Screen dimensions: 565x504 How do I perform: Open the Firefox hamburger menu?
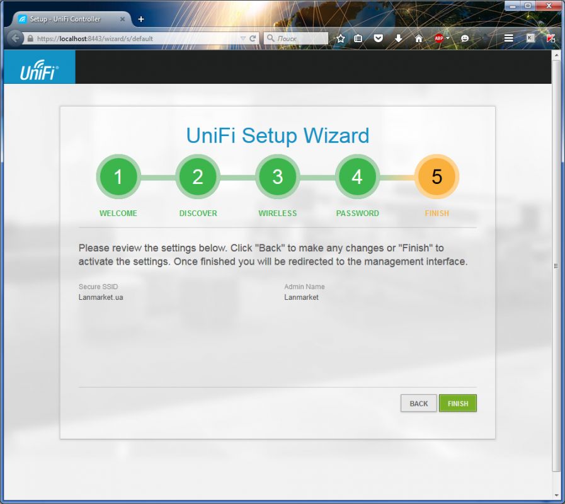click(509, 38)
